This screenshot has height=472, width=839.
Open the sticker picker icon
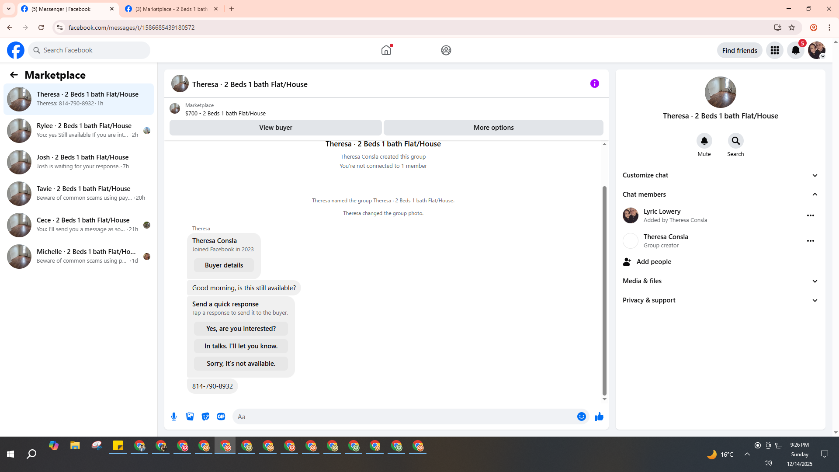click(205, 416)
